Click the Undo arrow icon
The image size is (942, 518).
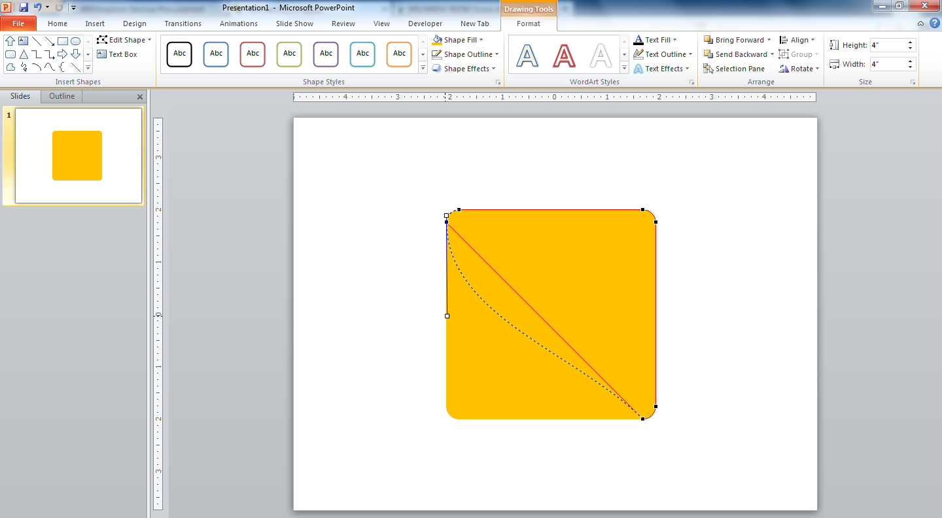[38, 7]
